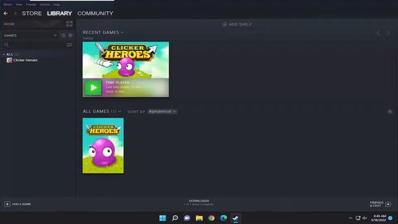The width and height of the screenshot is (398, 224).
Task: Open Clicker Heroes cover in All Games
Action: click(103, 146)
